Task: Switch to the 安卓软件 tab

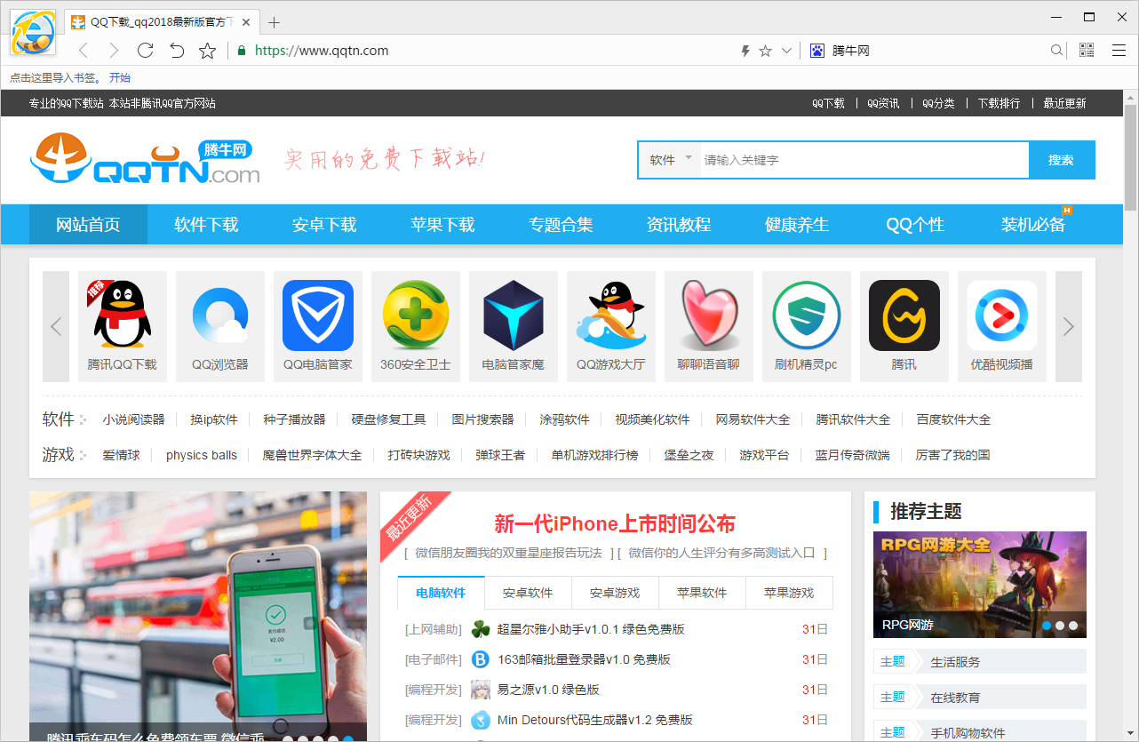Action: [x=528, y=593]
